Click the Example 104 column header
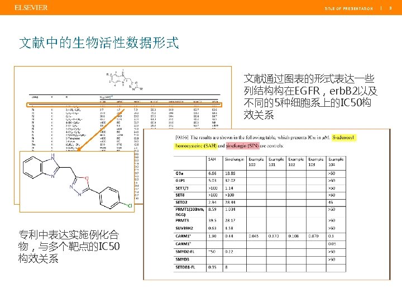The image size is (402, 302). pyautogui.click(x=336, y=162)
